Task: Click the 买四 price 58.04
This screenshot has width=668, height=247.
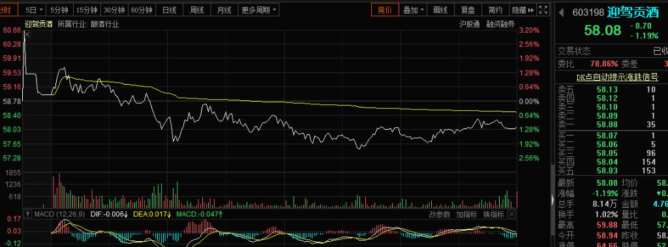Action: pos(607,162)
